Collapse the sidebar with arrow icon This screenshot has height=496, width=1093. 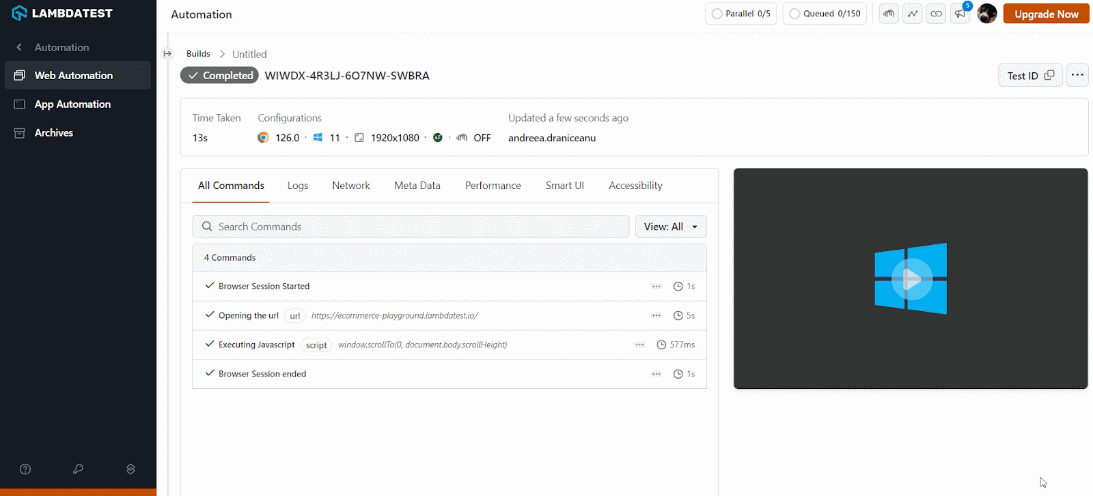coord(167,53)
